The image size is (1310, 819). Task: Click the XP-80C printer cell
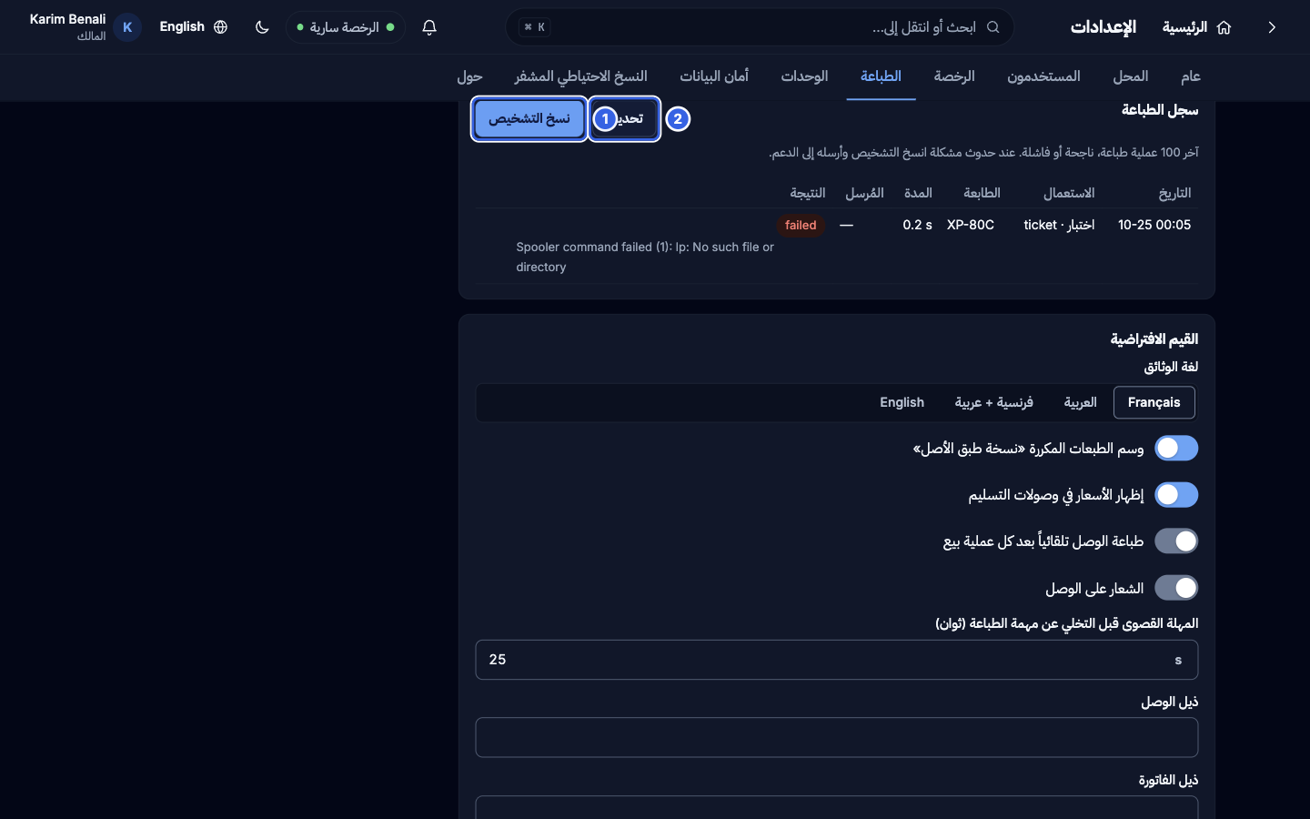pyautogui.click(x=971, y=225)
